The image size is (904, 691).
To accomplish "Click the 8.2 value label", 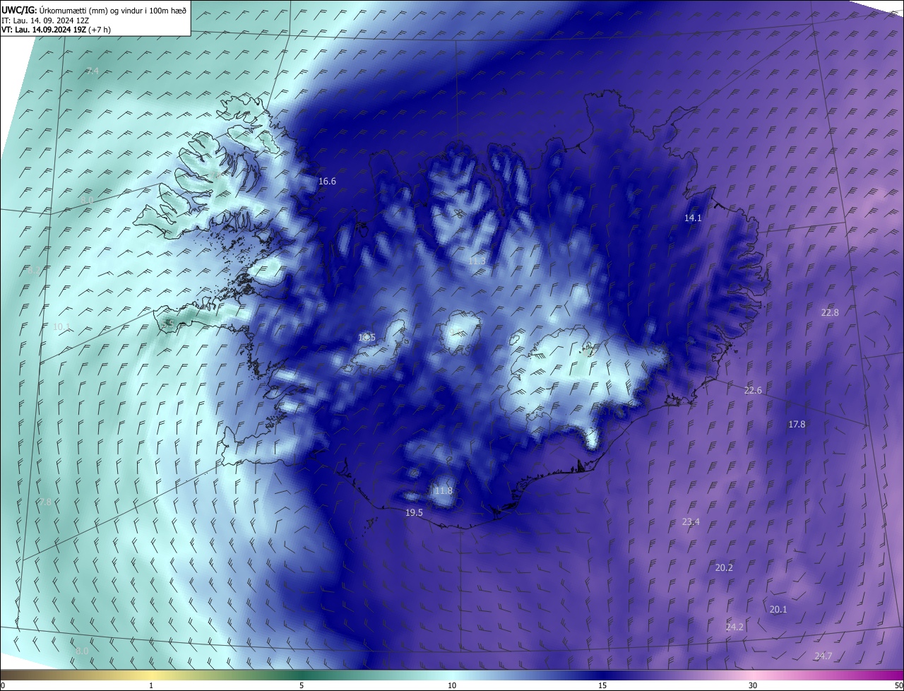I will tap(35, 271).
